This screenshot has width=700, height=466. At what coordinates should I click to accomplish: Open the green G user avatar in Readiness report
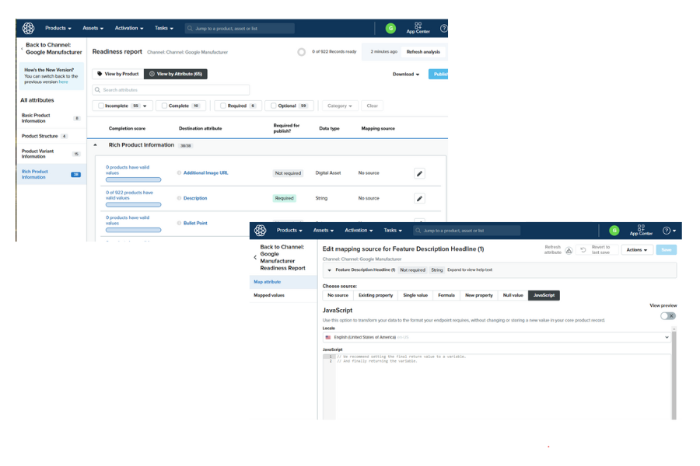point(390,29)
